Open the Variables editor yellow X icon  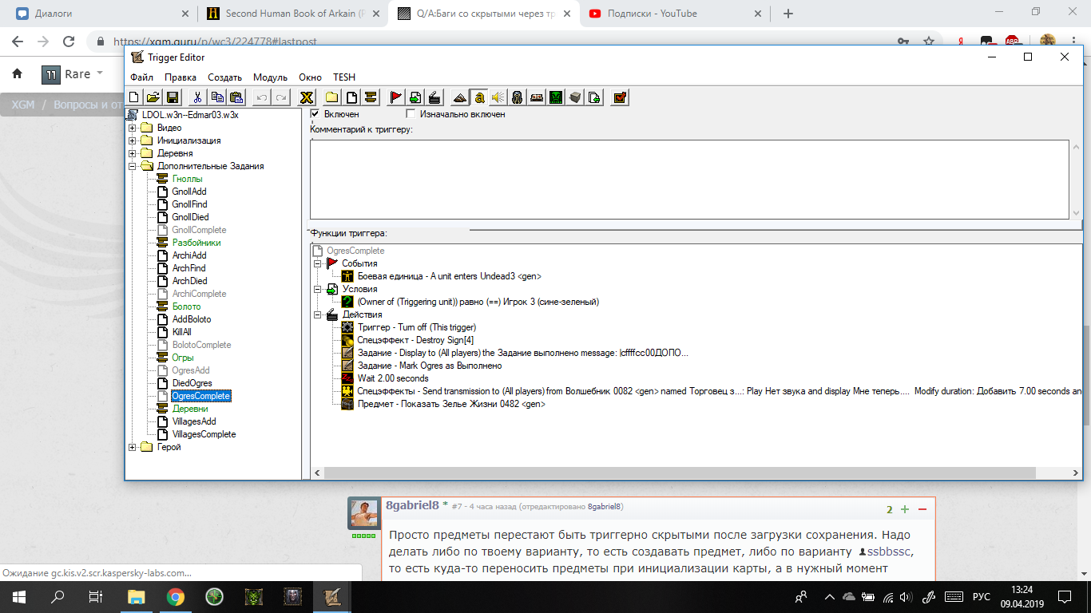click(x=305, y=97)
